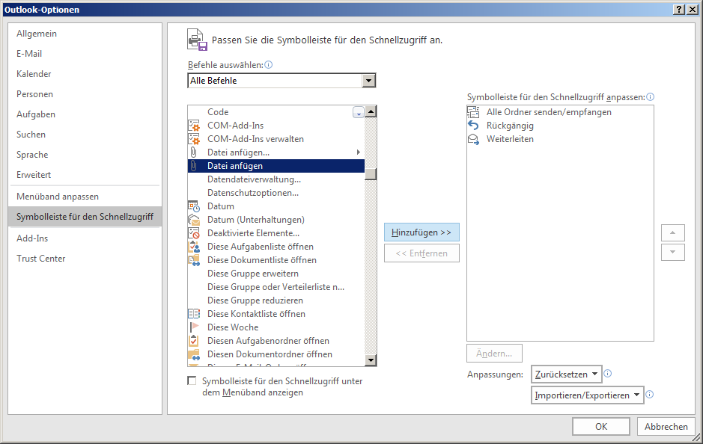703x444 pixels.
Task: Click the << Entfernen button
Action: (422, 253)
